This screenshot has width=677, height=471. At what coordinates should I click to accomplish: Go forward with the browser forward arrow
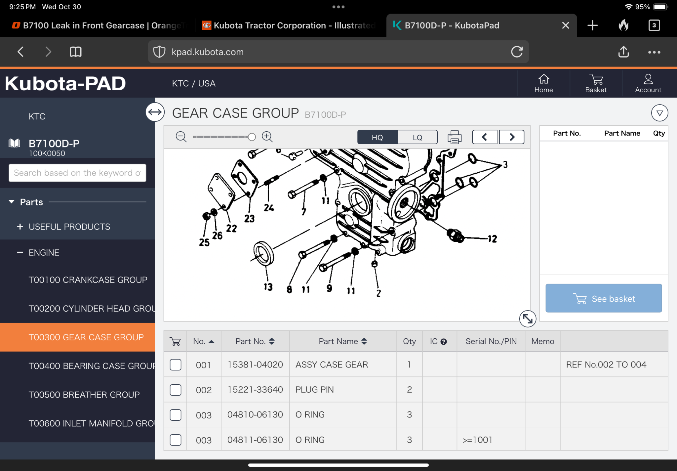48,52
